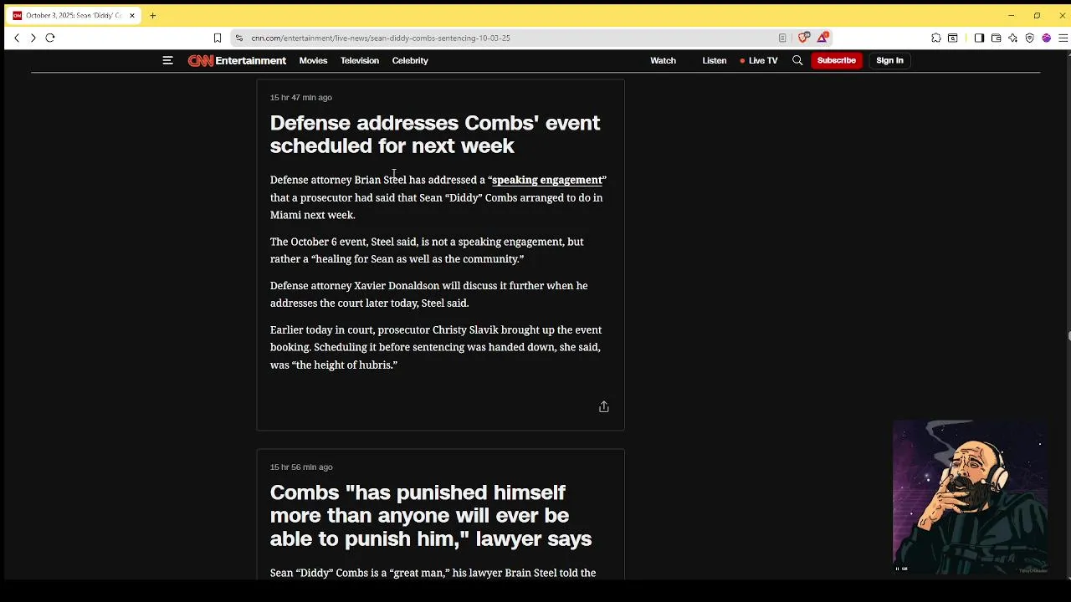Toggle reader mode in address bar

tap(782, 38)
